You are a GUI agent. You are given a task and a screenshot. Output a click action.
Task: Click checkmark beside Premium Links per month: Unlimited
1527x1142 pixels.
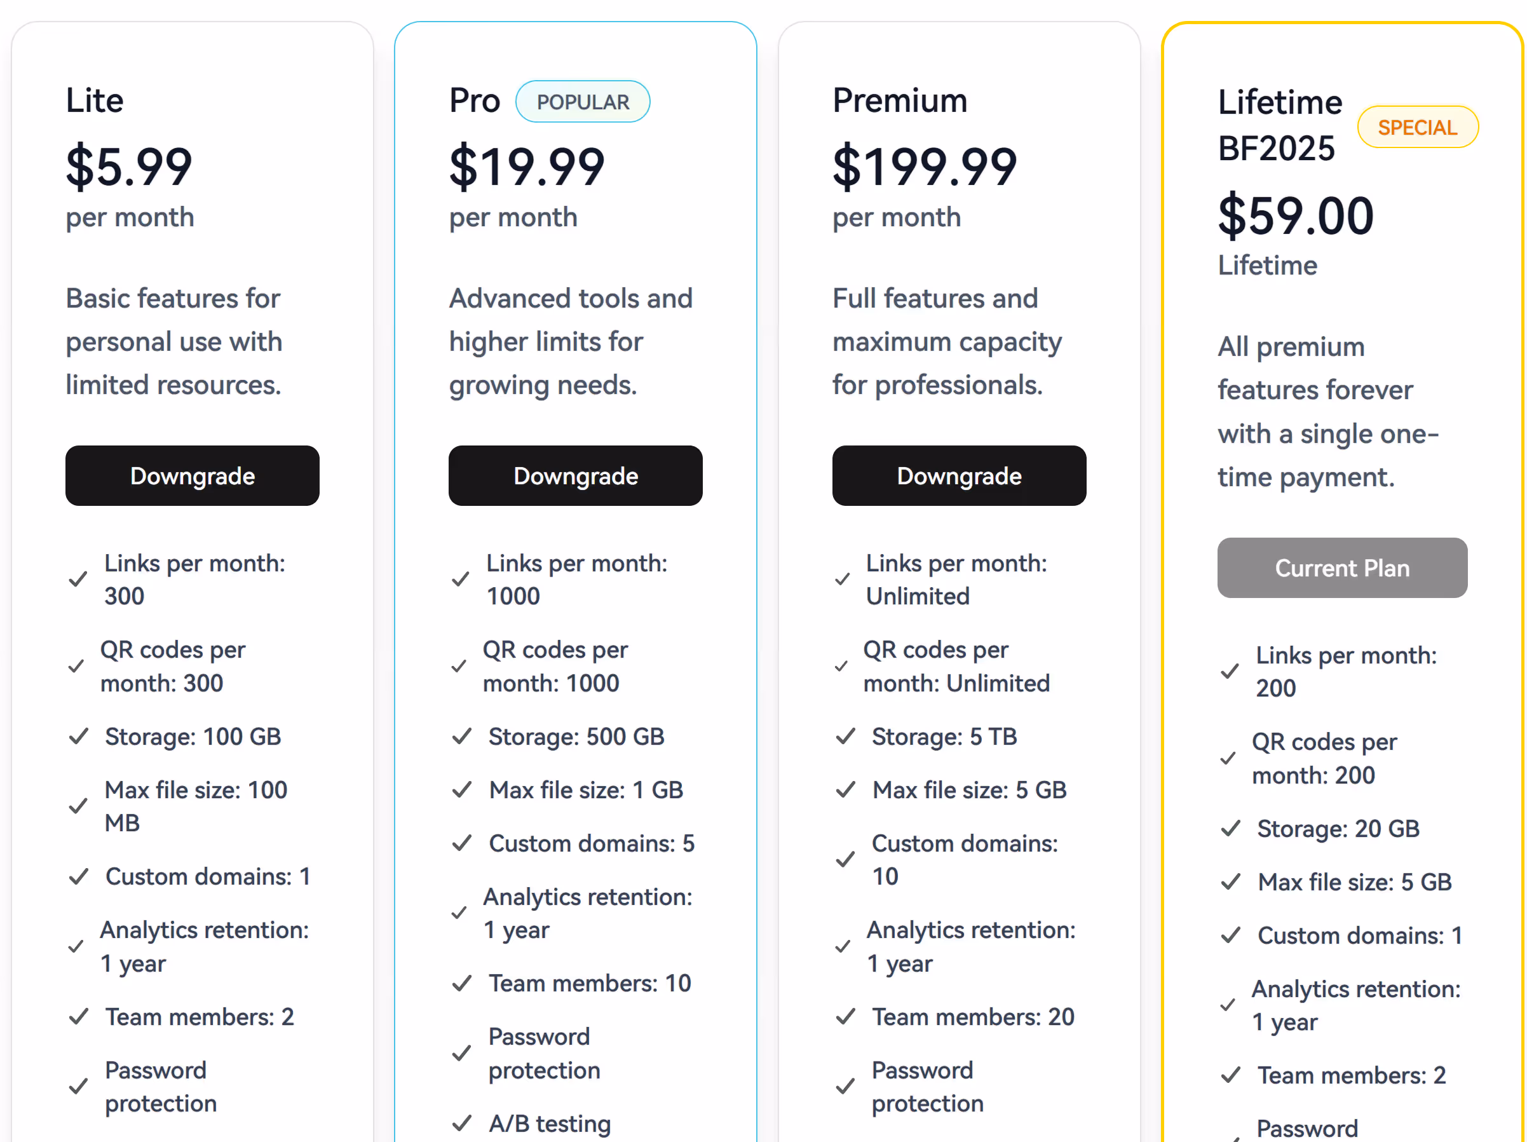coord(842,580)
